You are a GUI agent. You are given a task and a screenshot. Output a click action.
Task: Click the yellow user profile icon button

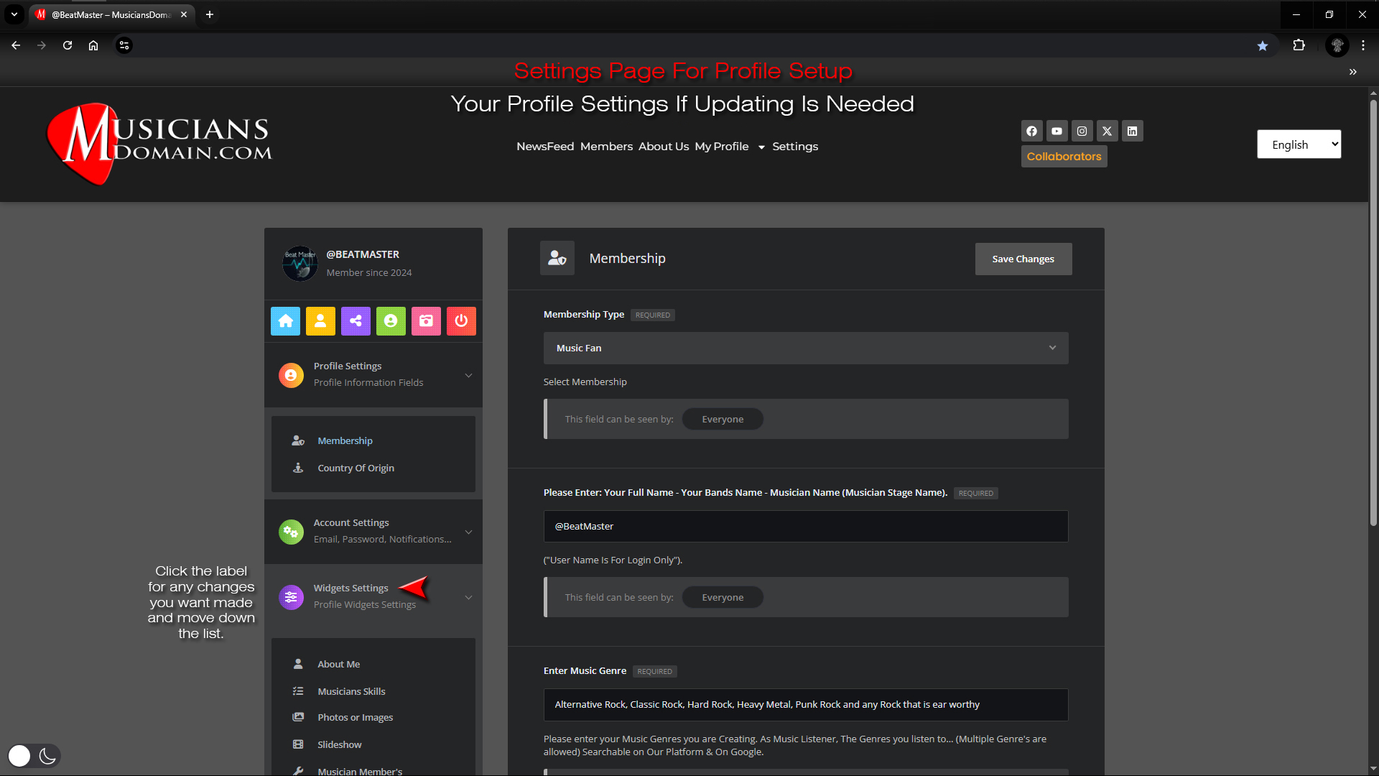[x=320, y=321]
